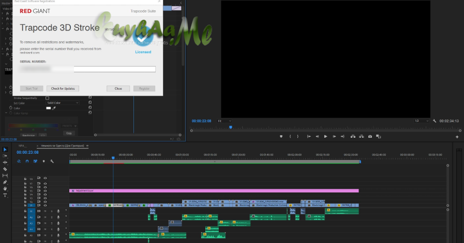This screenshot has height=243, width=464.
Task: Check the Stroke Sequentially checkbox
Action: click(48, 98)
